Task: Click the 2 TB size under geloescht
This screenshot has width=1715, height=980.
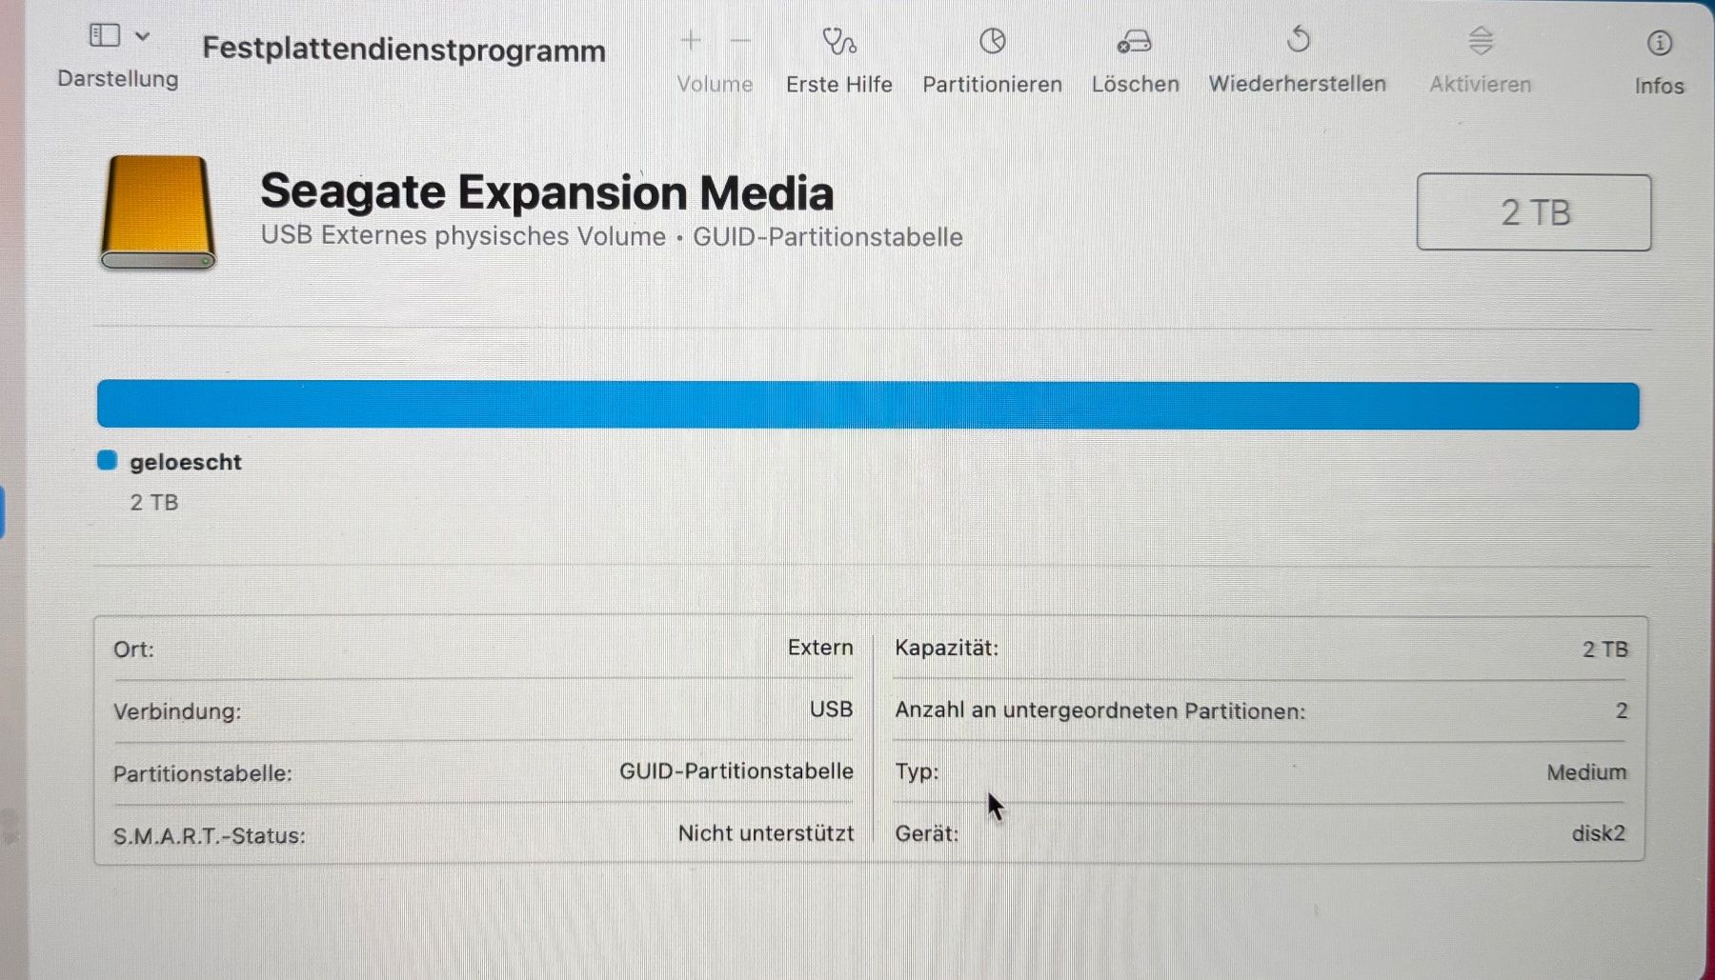Action: (154, 502)
